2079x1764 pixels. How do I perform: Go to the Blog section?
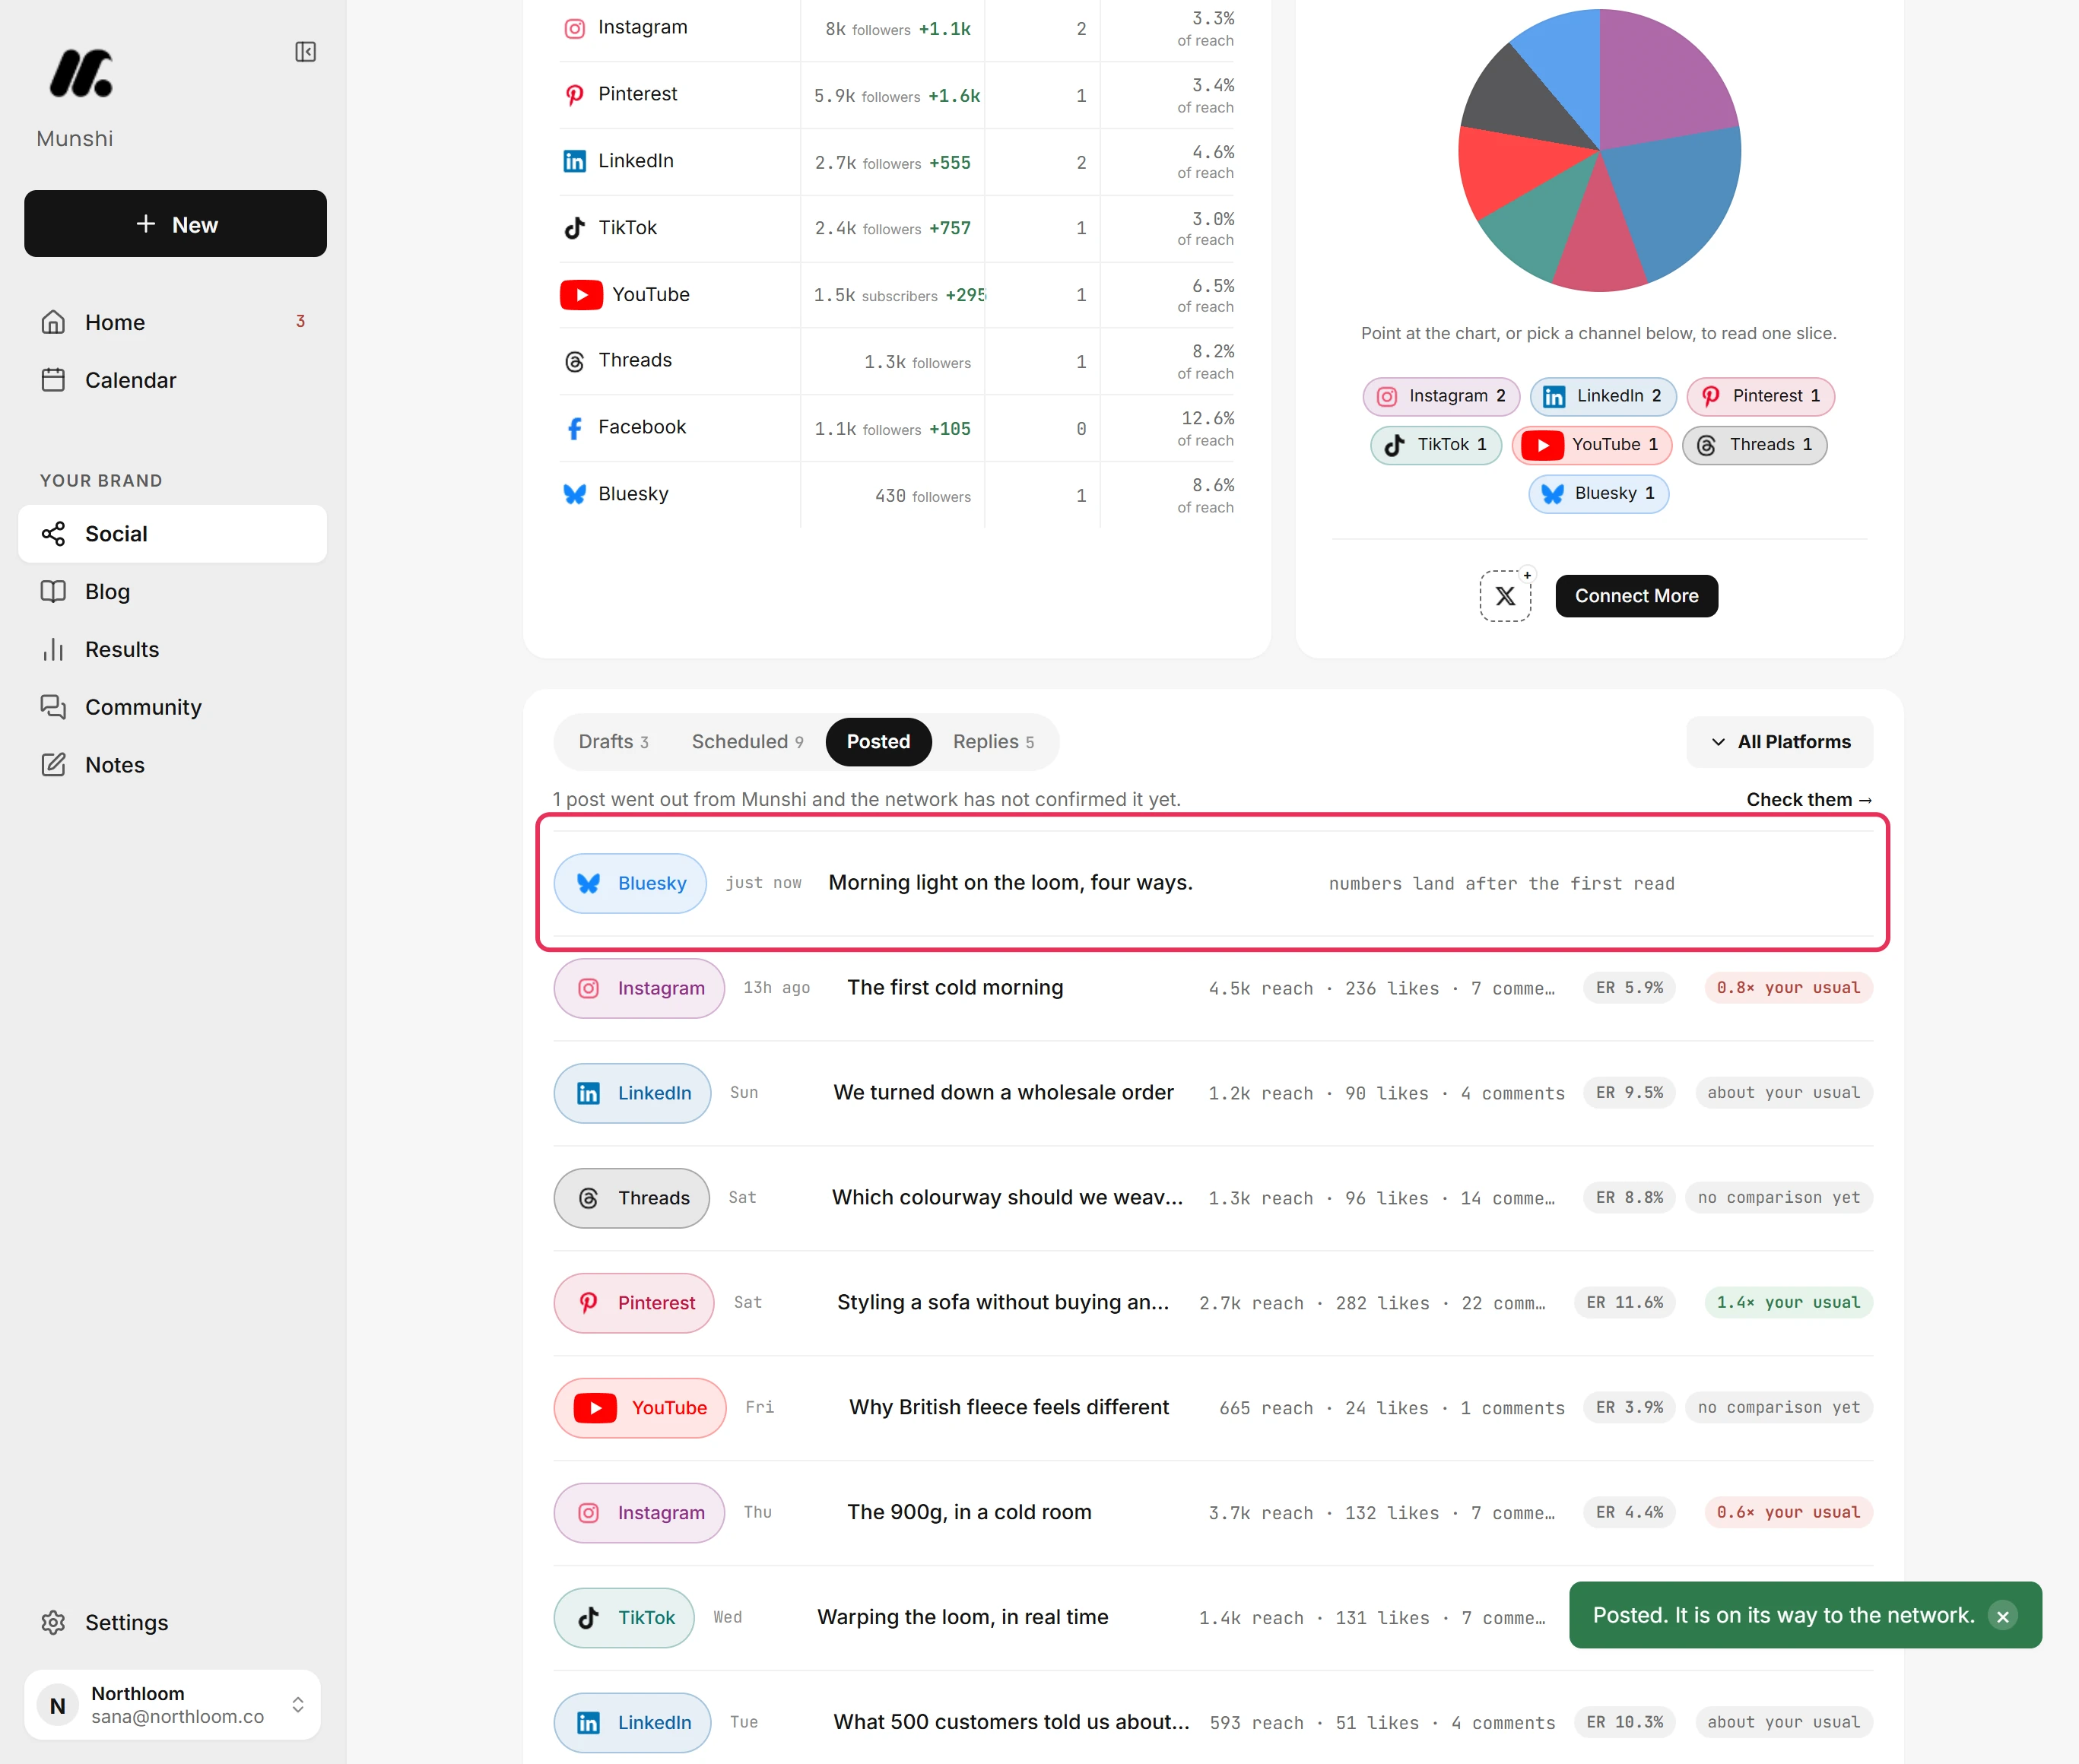pos(172,592)
